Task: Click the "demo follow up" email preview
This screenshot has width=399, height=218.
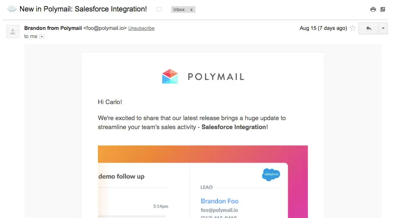Action: pos(122,177)
